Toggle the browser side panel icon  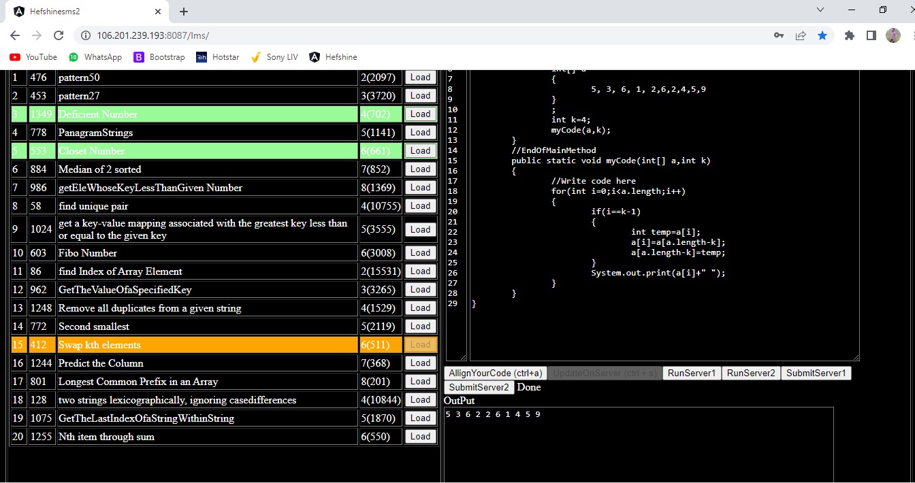871,35
